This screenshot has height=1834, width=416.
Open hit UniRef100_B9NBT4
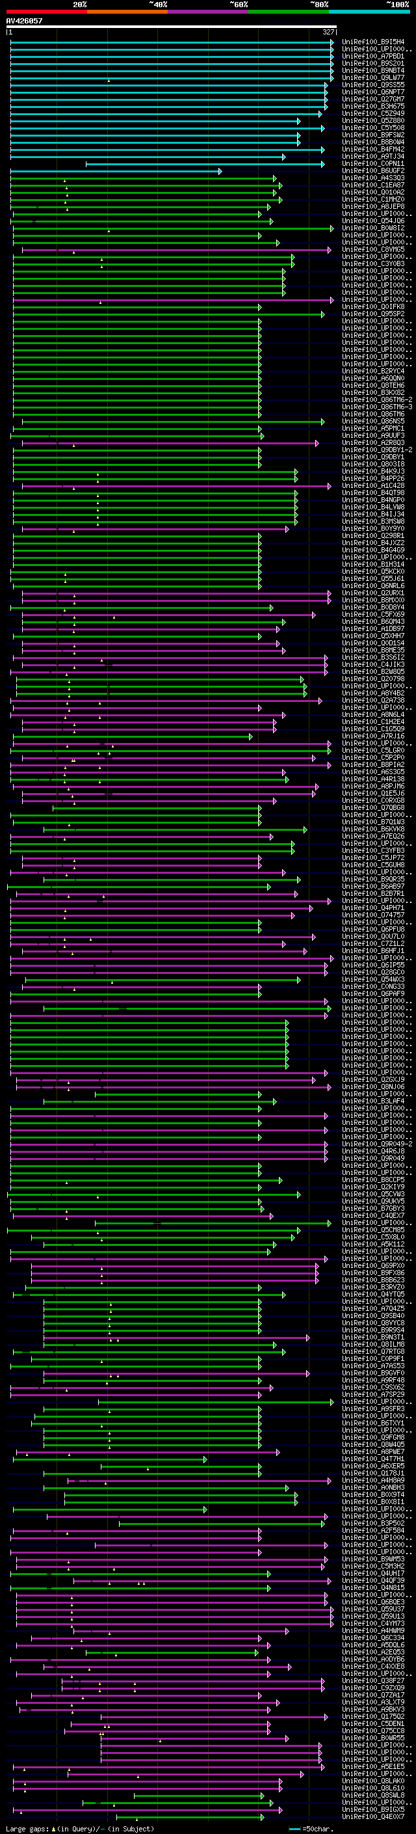point(373,70)
